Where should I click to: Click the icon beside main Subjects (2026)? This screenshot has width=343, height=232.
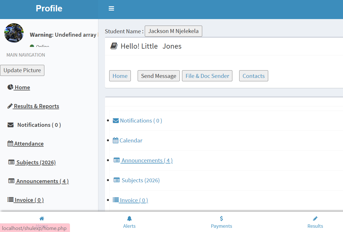click(x=117, y=180)
